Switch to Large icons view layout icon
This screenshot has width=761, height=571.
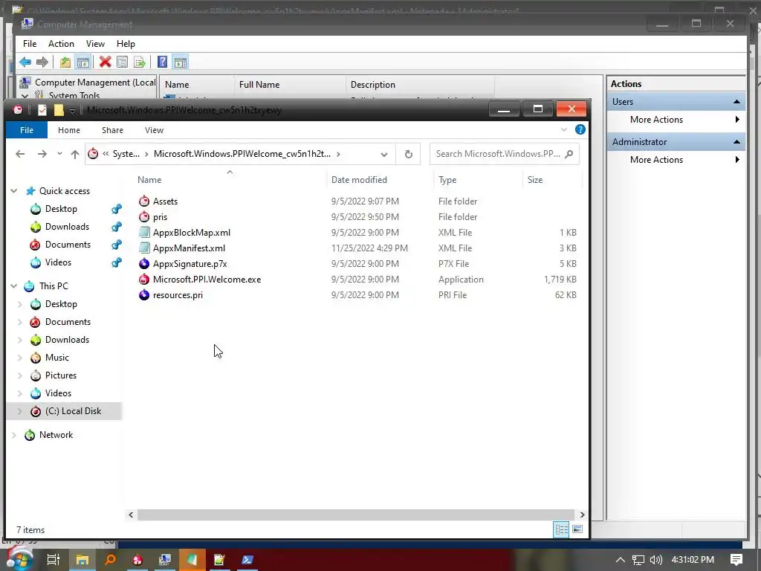pyautogui.click(x=577, y=529)
